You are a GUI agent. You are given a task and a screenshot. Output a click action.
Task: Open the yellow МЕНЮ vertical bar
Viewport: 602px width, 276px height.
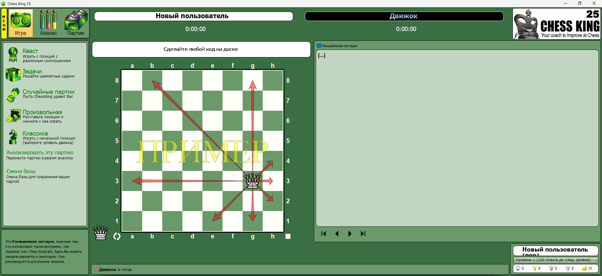(x=4, y=24)
